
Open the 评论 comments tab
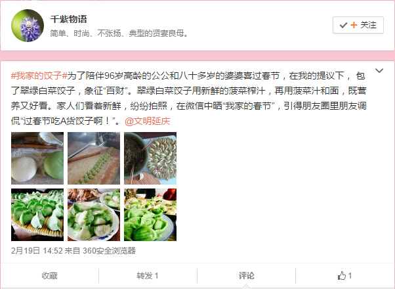point(246,276)
